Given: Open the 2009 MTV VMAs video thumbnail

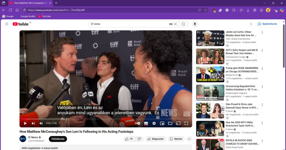Looking at the screenshot, I should coord(210,129).
